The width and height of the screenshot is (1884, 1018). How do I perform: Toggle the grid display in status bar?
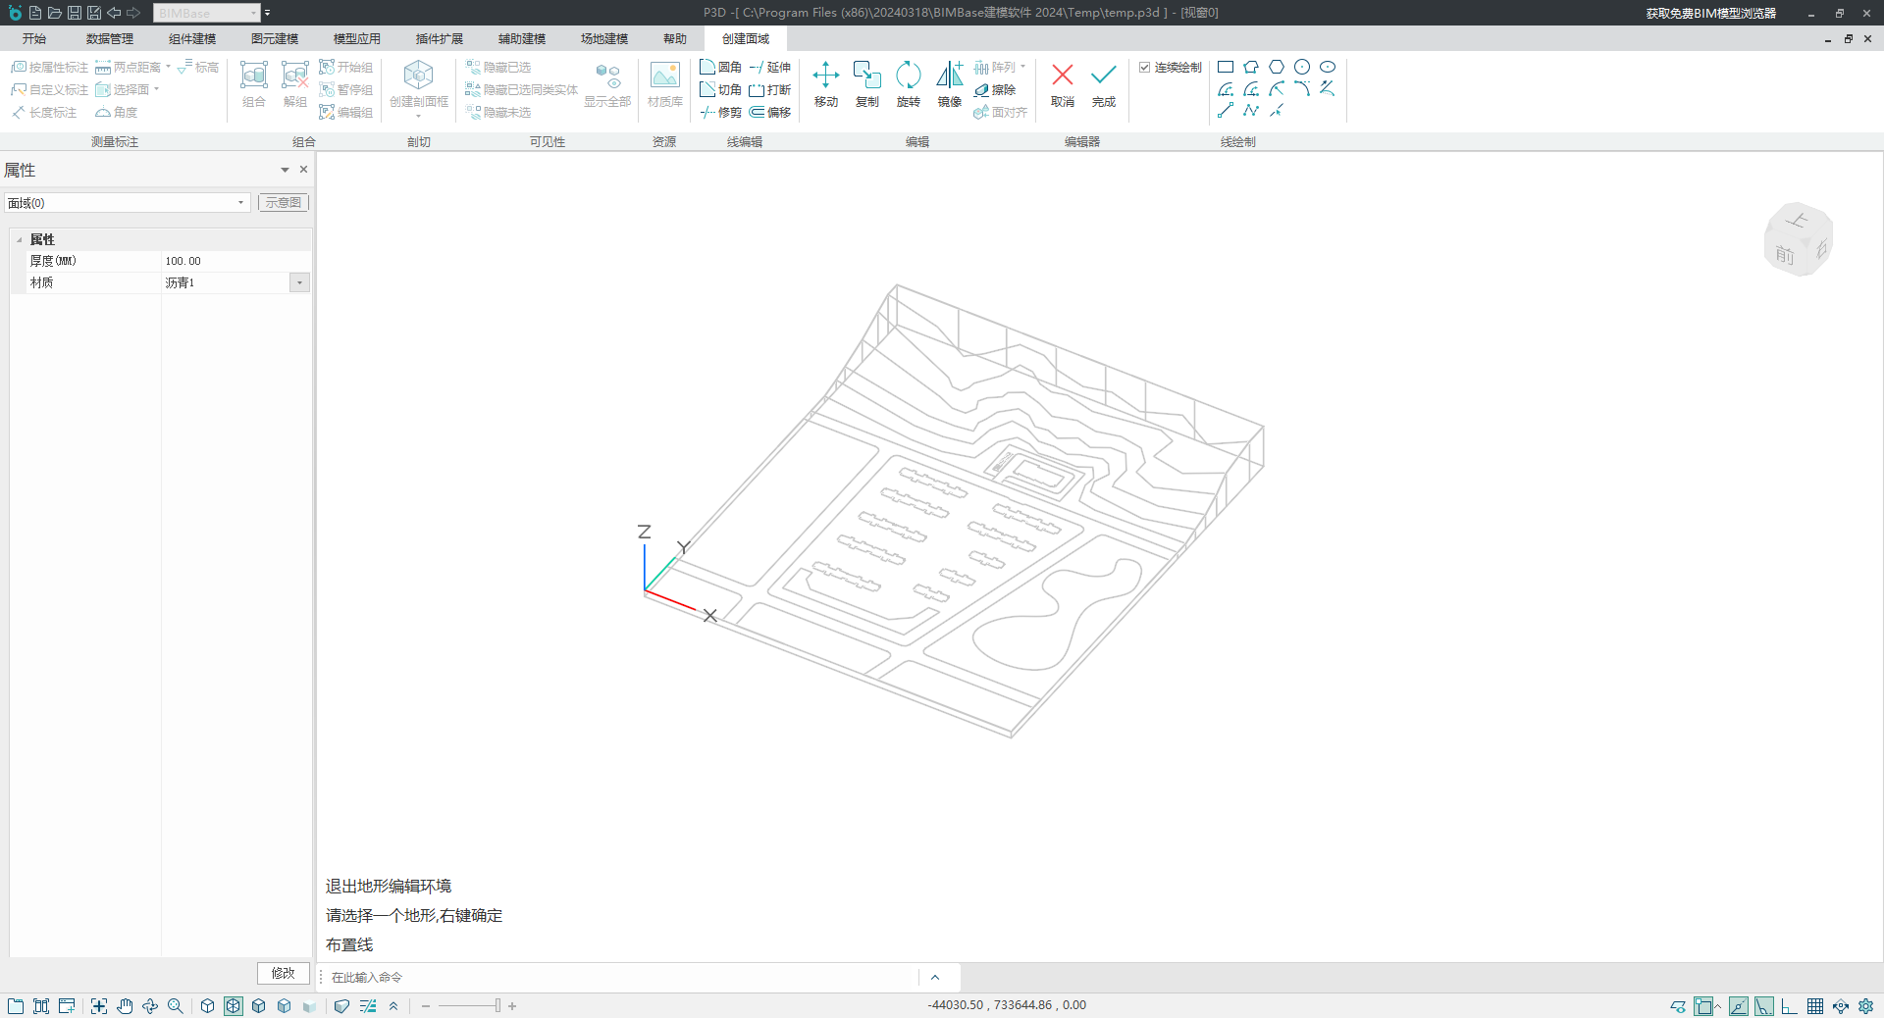tap(1815, 1006)
